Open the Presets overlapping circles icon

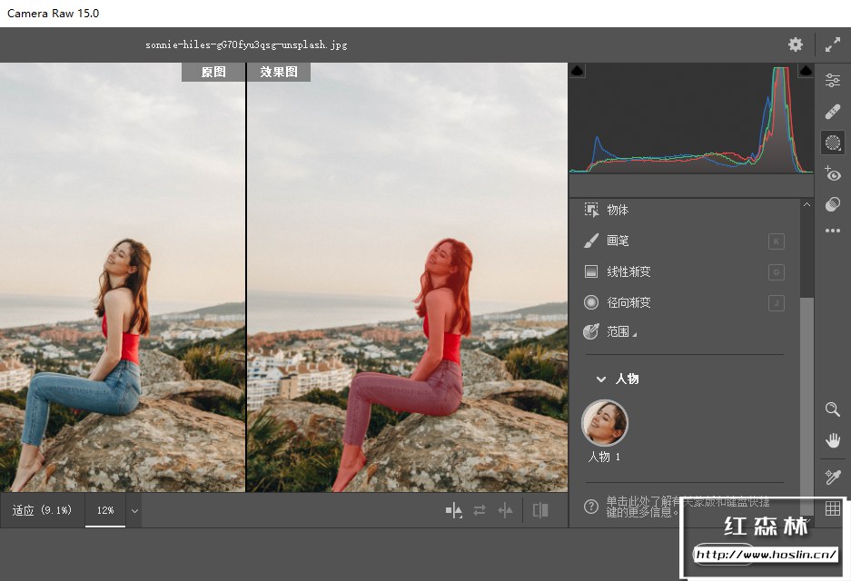(x=832, y=204)
